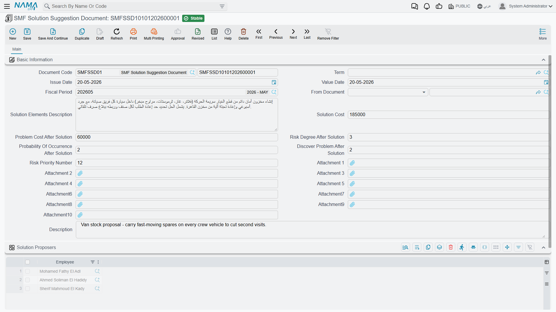
Task: Open the hamburger main menu
Action: 7,6
